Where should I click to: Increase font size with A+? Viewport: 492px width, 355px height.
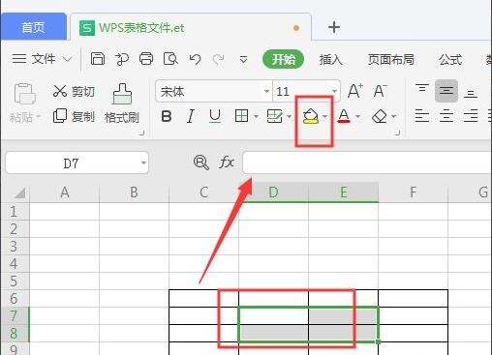coord(355,91)
